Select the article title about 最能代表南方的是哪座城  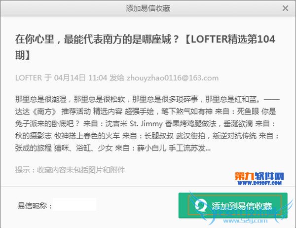(145, 47)
